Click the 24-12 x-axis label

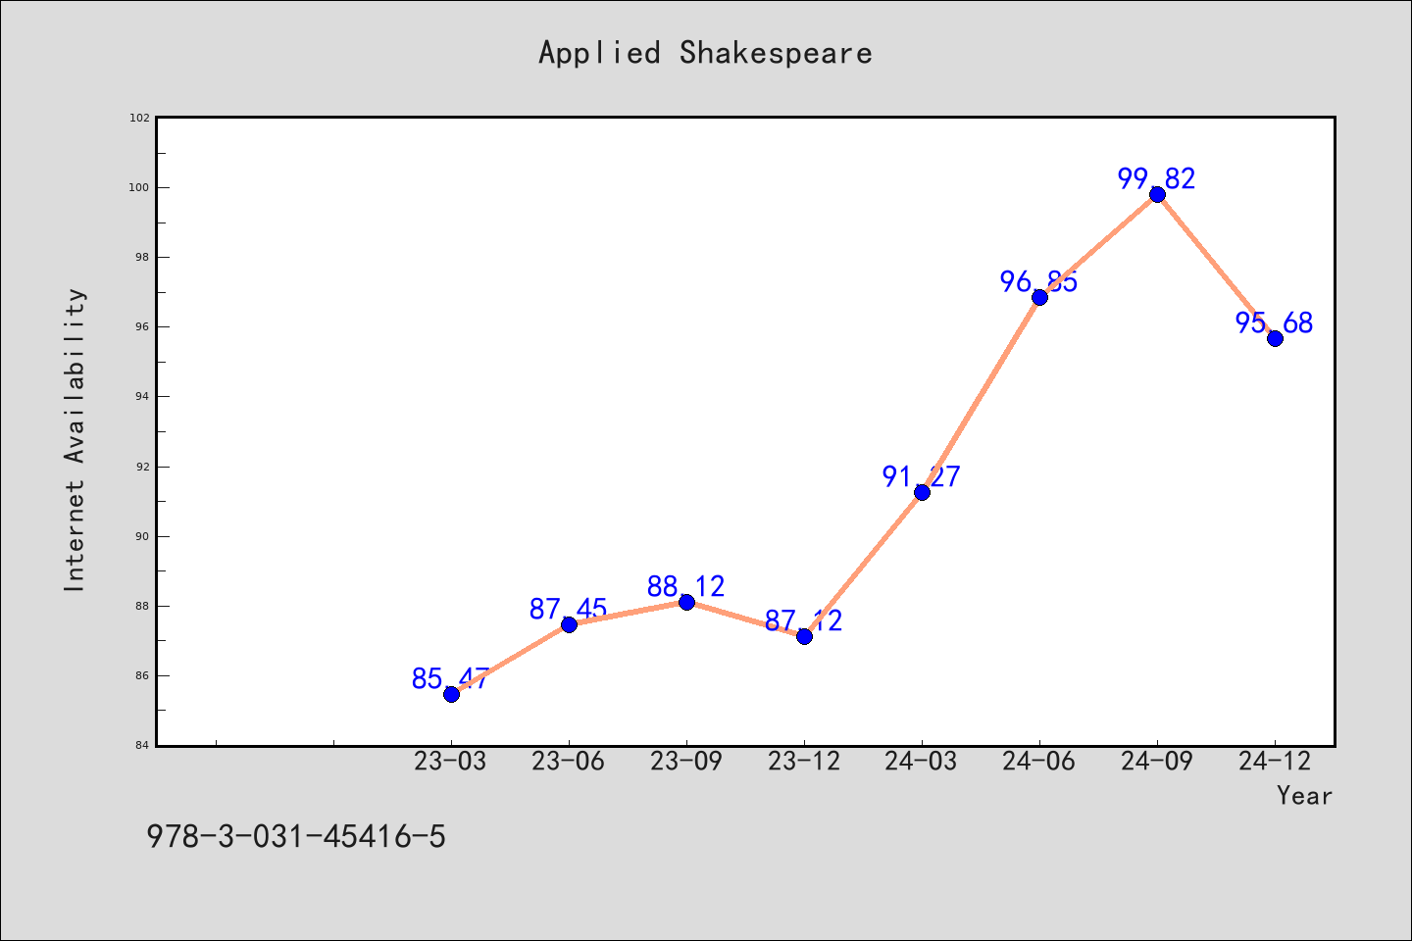(x=1275, y=762)
